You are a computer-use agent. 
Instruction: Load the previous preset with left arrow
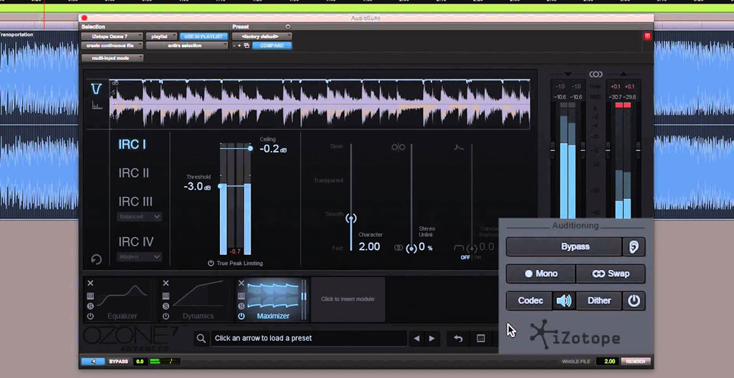[416, 338]
